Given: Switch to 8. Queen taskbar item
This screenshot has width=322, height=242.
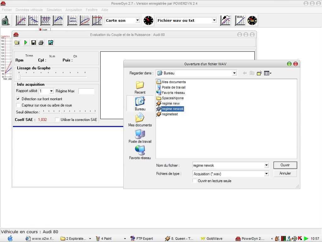Looking at the screenshot, I should (179, 239).
